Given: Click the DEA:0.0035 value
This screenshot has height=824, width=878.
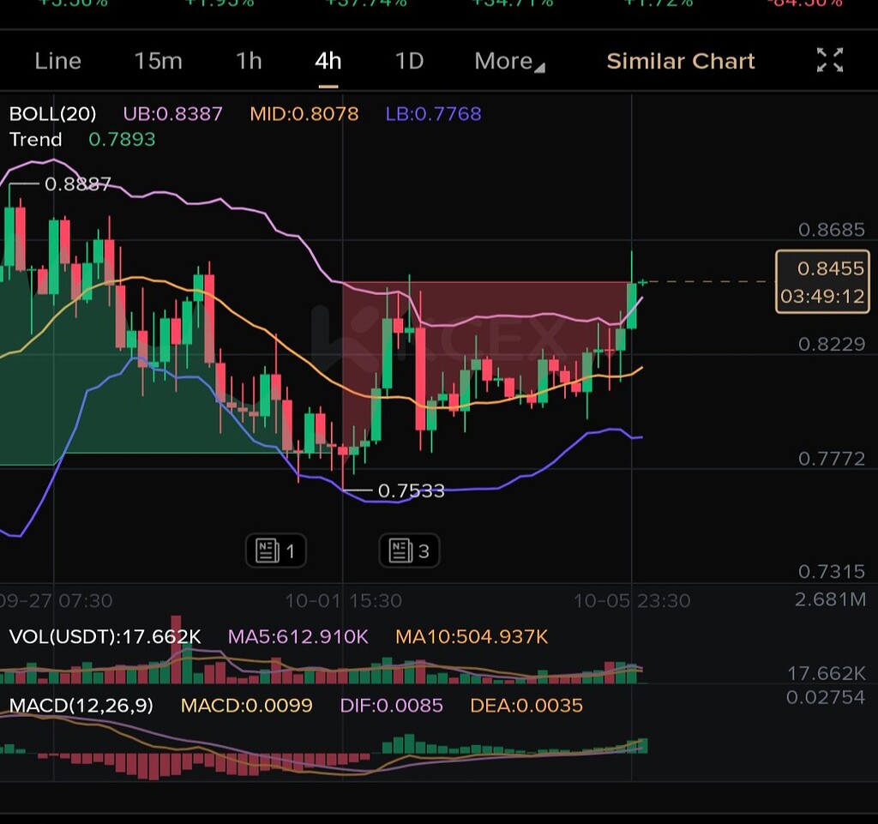Looking at the screenshot, I should coord(526,705).
